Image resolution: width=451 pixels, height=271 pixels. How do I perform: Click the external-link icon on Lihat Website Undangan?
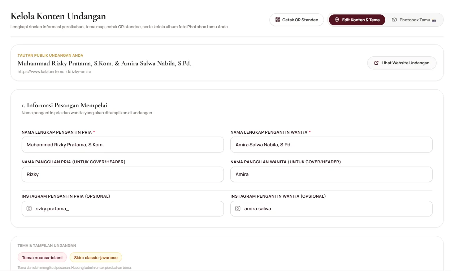[377, 63]
